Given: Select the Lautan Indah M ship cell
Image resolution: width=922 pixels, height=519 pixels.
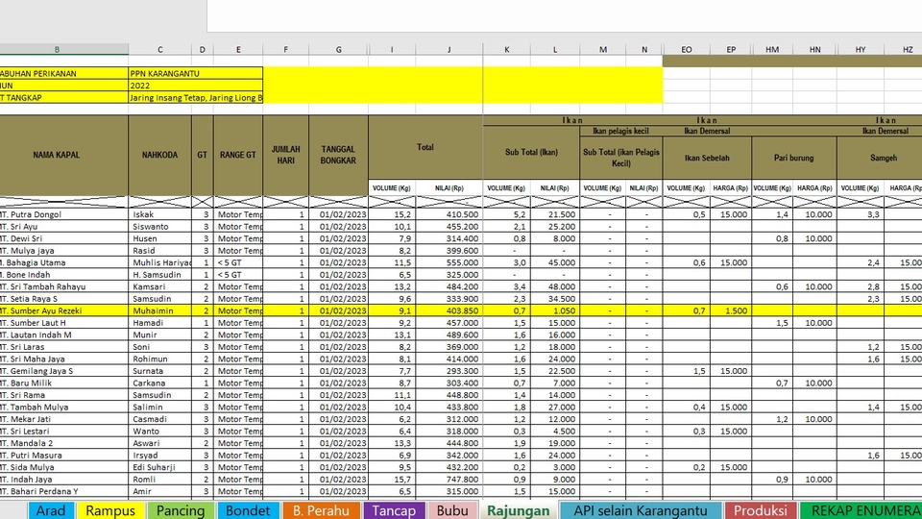Looking at the screenshot, I should pos(64,334).
